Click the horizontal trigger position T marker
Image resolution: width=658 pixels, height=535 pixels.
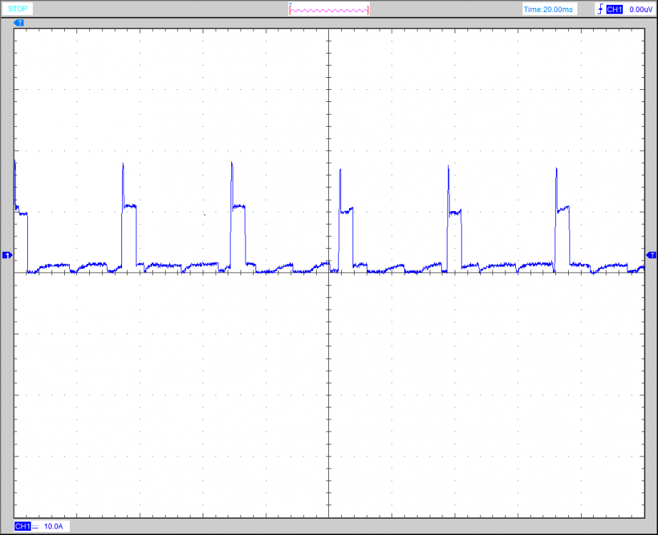coord(19,23)
